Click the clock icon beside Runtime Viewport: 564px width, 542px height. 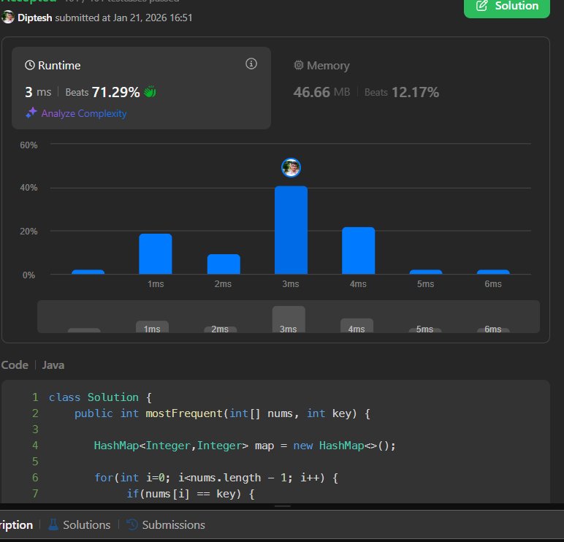(30, 65)
